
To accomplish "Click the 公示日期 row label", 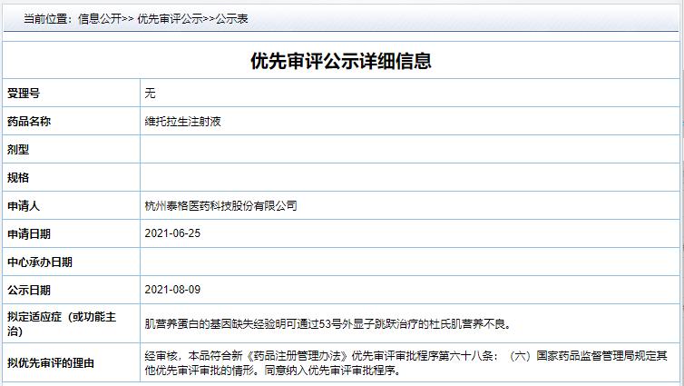I will [29, 290].
